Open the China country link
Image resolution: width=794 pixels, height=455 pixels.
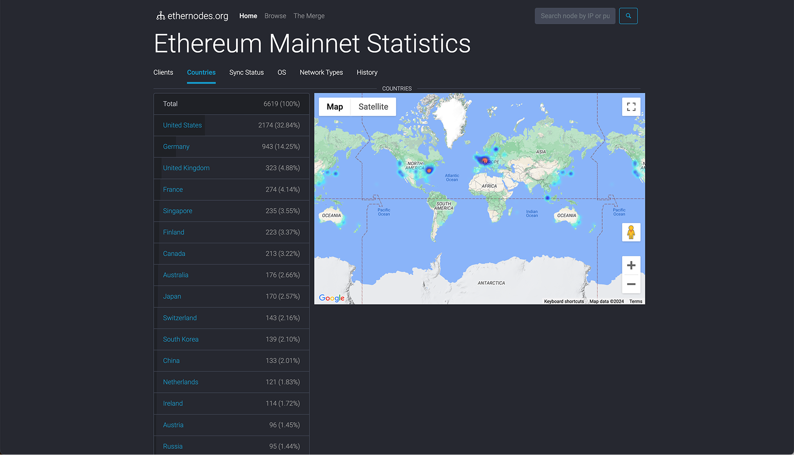[x=171, y=361]
